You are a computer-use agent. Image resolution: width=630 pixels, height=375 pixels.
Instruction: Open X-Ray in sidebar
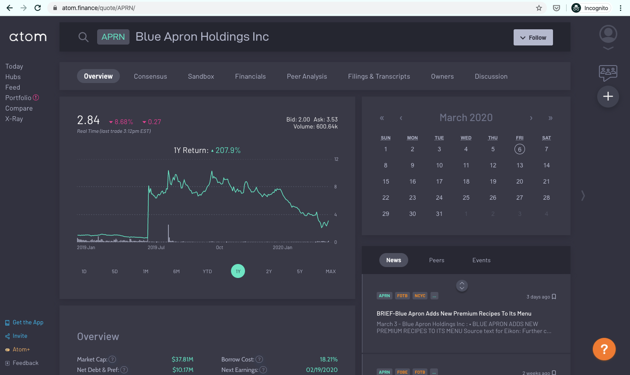coord(14,119)
